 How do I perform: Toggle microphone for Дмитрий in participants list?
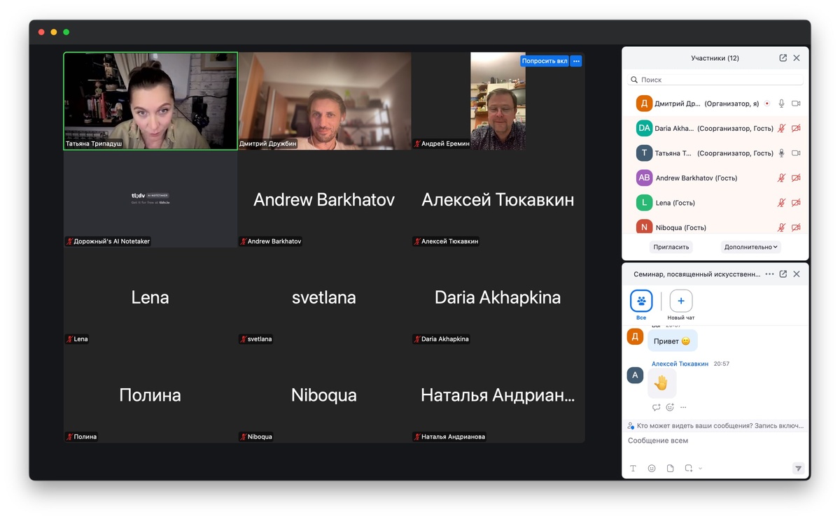(x=782, y=104)
